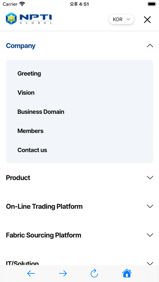Go to Contact us
Viewport: 159px width, 282px height.
click(32, 150)
